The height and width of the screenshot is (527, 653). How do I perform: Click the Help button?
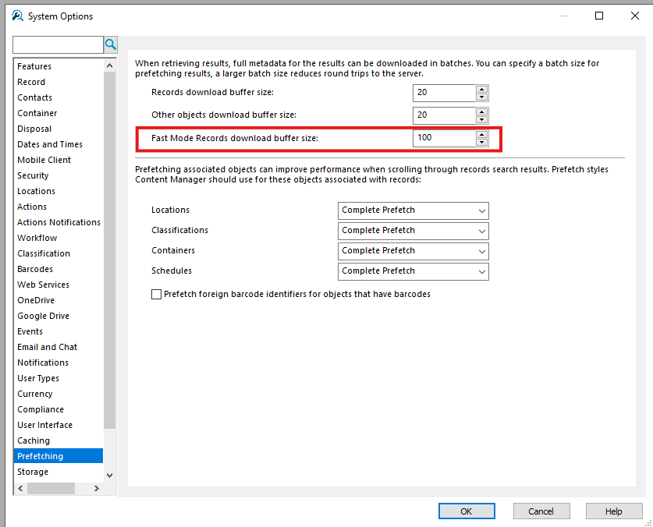tap(614, 511)
